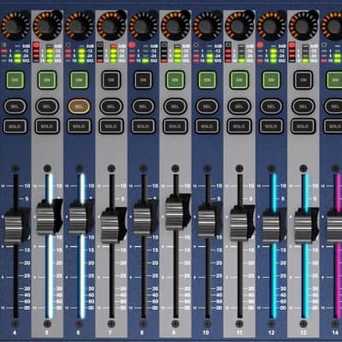Solo channel 6

tap(79, 127)
